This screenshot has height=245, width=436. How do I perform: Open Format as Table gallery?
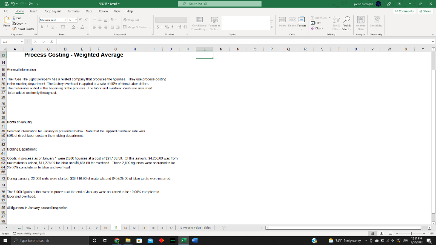(215, 24)
